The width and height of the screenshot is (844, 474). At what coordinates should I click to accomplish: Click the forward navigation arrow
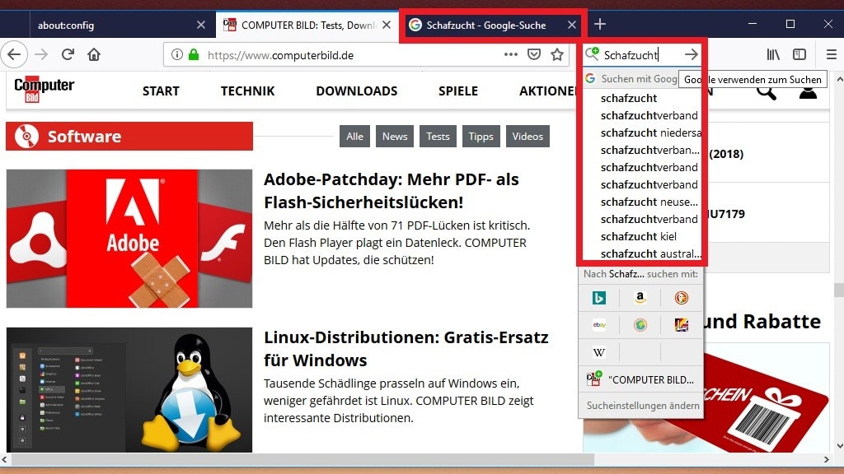tap(41, 54)
